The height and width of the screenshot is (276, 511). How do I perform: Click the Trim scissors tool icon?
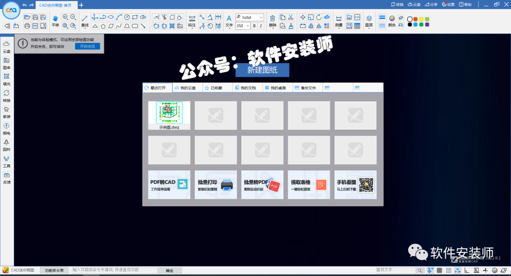click(x=164, y=18)
